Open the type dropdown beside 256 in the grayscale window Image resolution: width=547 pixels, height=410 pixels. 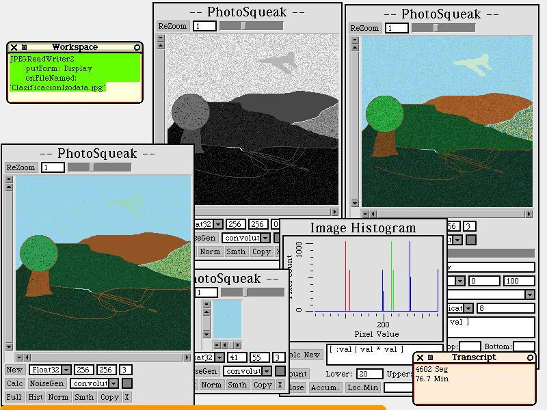point(218,224)
